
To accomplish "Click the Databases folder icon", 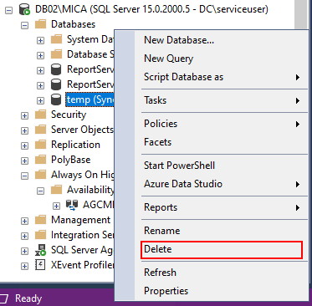I will click(40, 24).
